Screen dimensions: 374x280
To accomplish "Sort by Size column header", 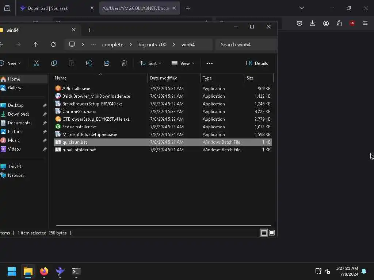I will click(259, 78).
